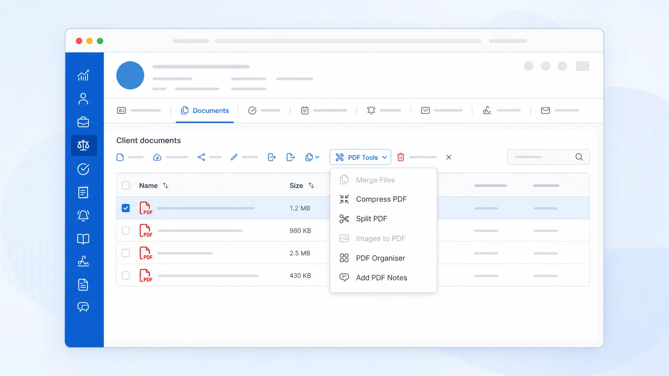Click the PDF icon of the 2.5 MB file
This screenshot has width=669, height=376.
click(x=146, y=253)
